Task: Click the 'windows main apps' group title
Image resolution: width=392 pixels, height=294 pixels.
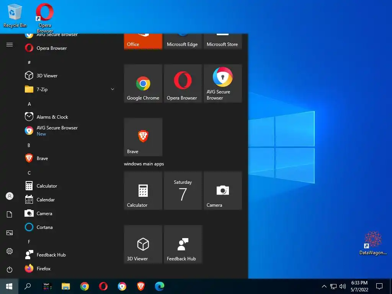Action: [144, 164]
